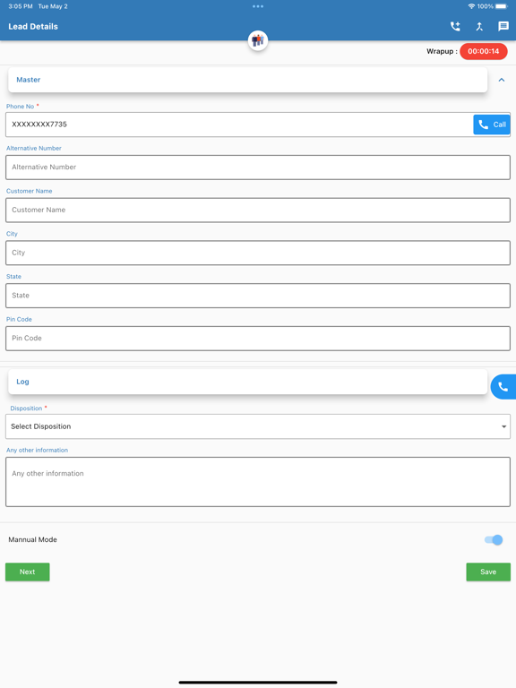Viewport: 516px width, 688px height.
Task: Open the Select Disposition dropdown
Action: [258, 426]
